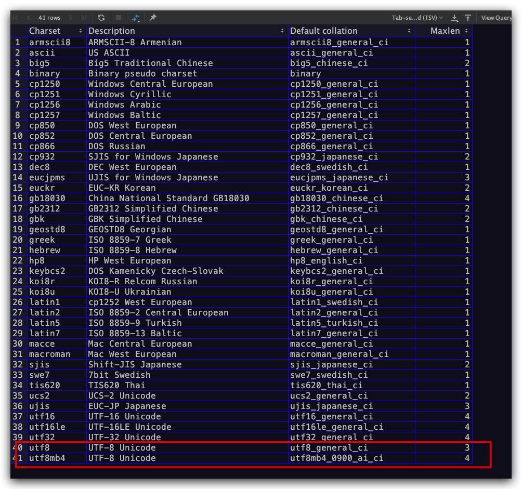Viewport: 522px width, 489px height.
Task: Select the 'Mac Central European' cell
Action: point(187,343)
